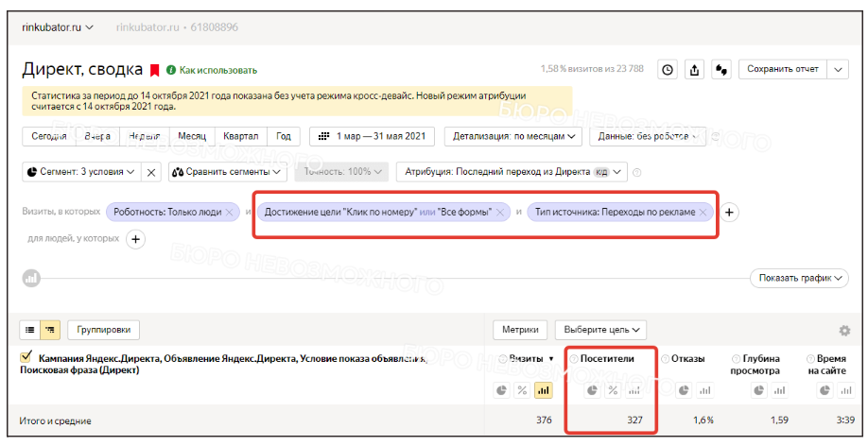Click 'Сохранить отчет' button
Screen dimensions: 868x446
click(783, 70)
